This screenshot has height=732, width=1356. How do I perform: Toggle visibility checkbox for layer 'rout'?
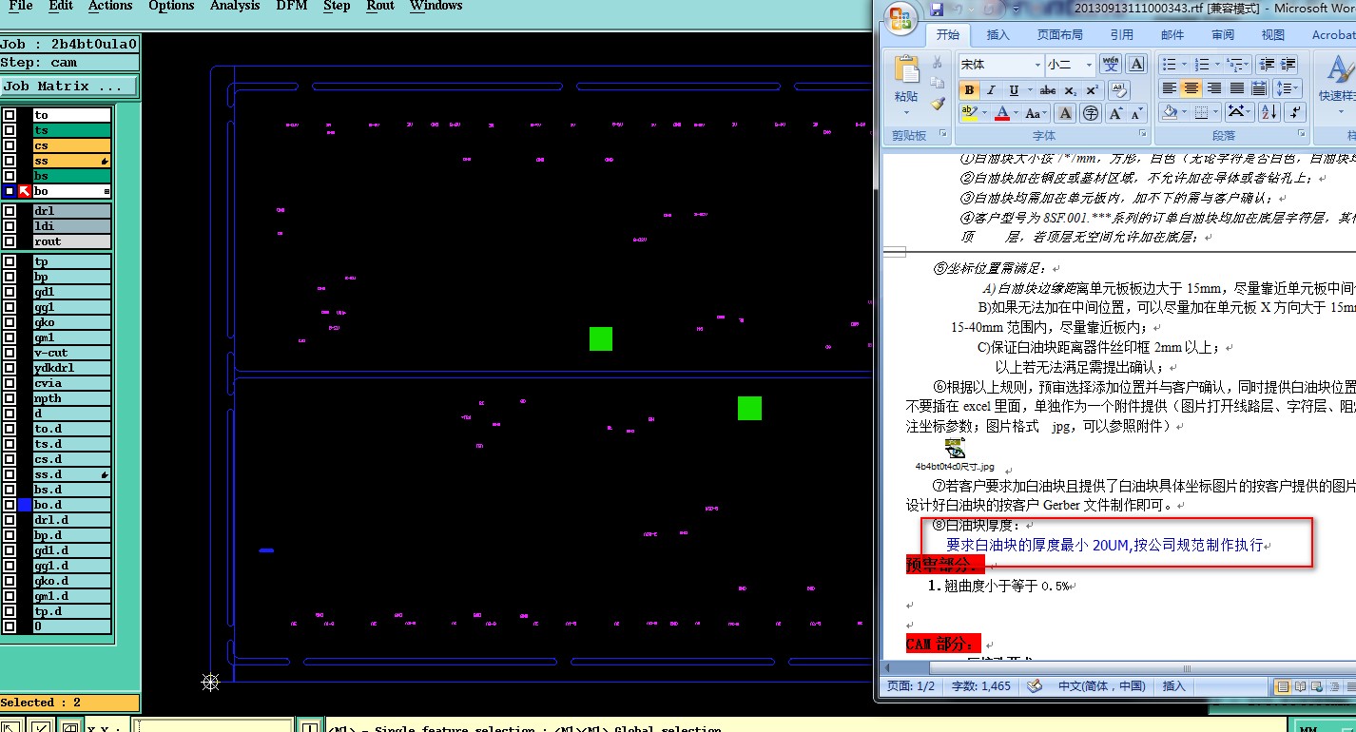coord(10,241)
